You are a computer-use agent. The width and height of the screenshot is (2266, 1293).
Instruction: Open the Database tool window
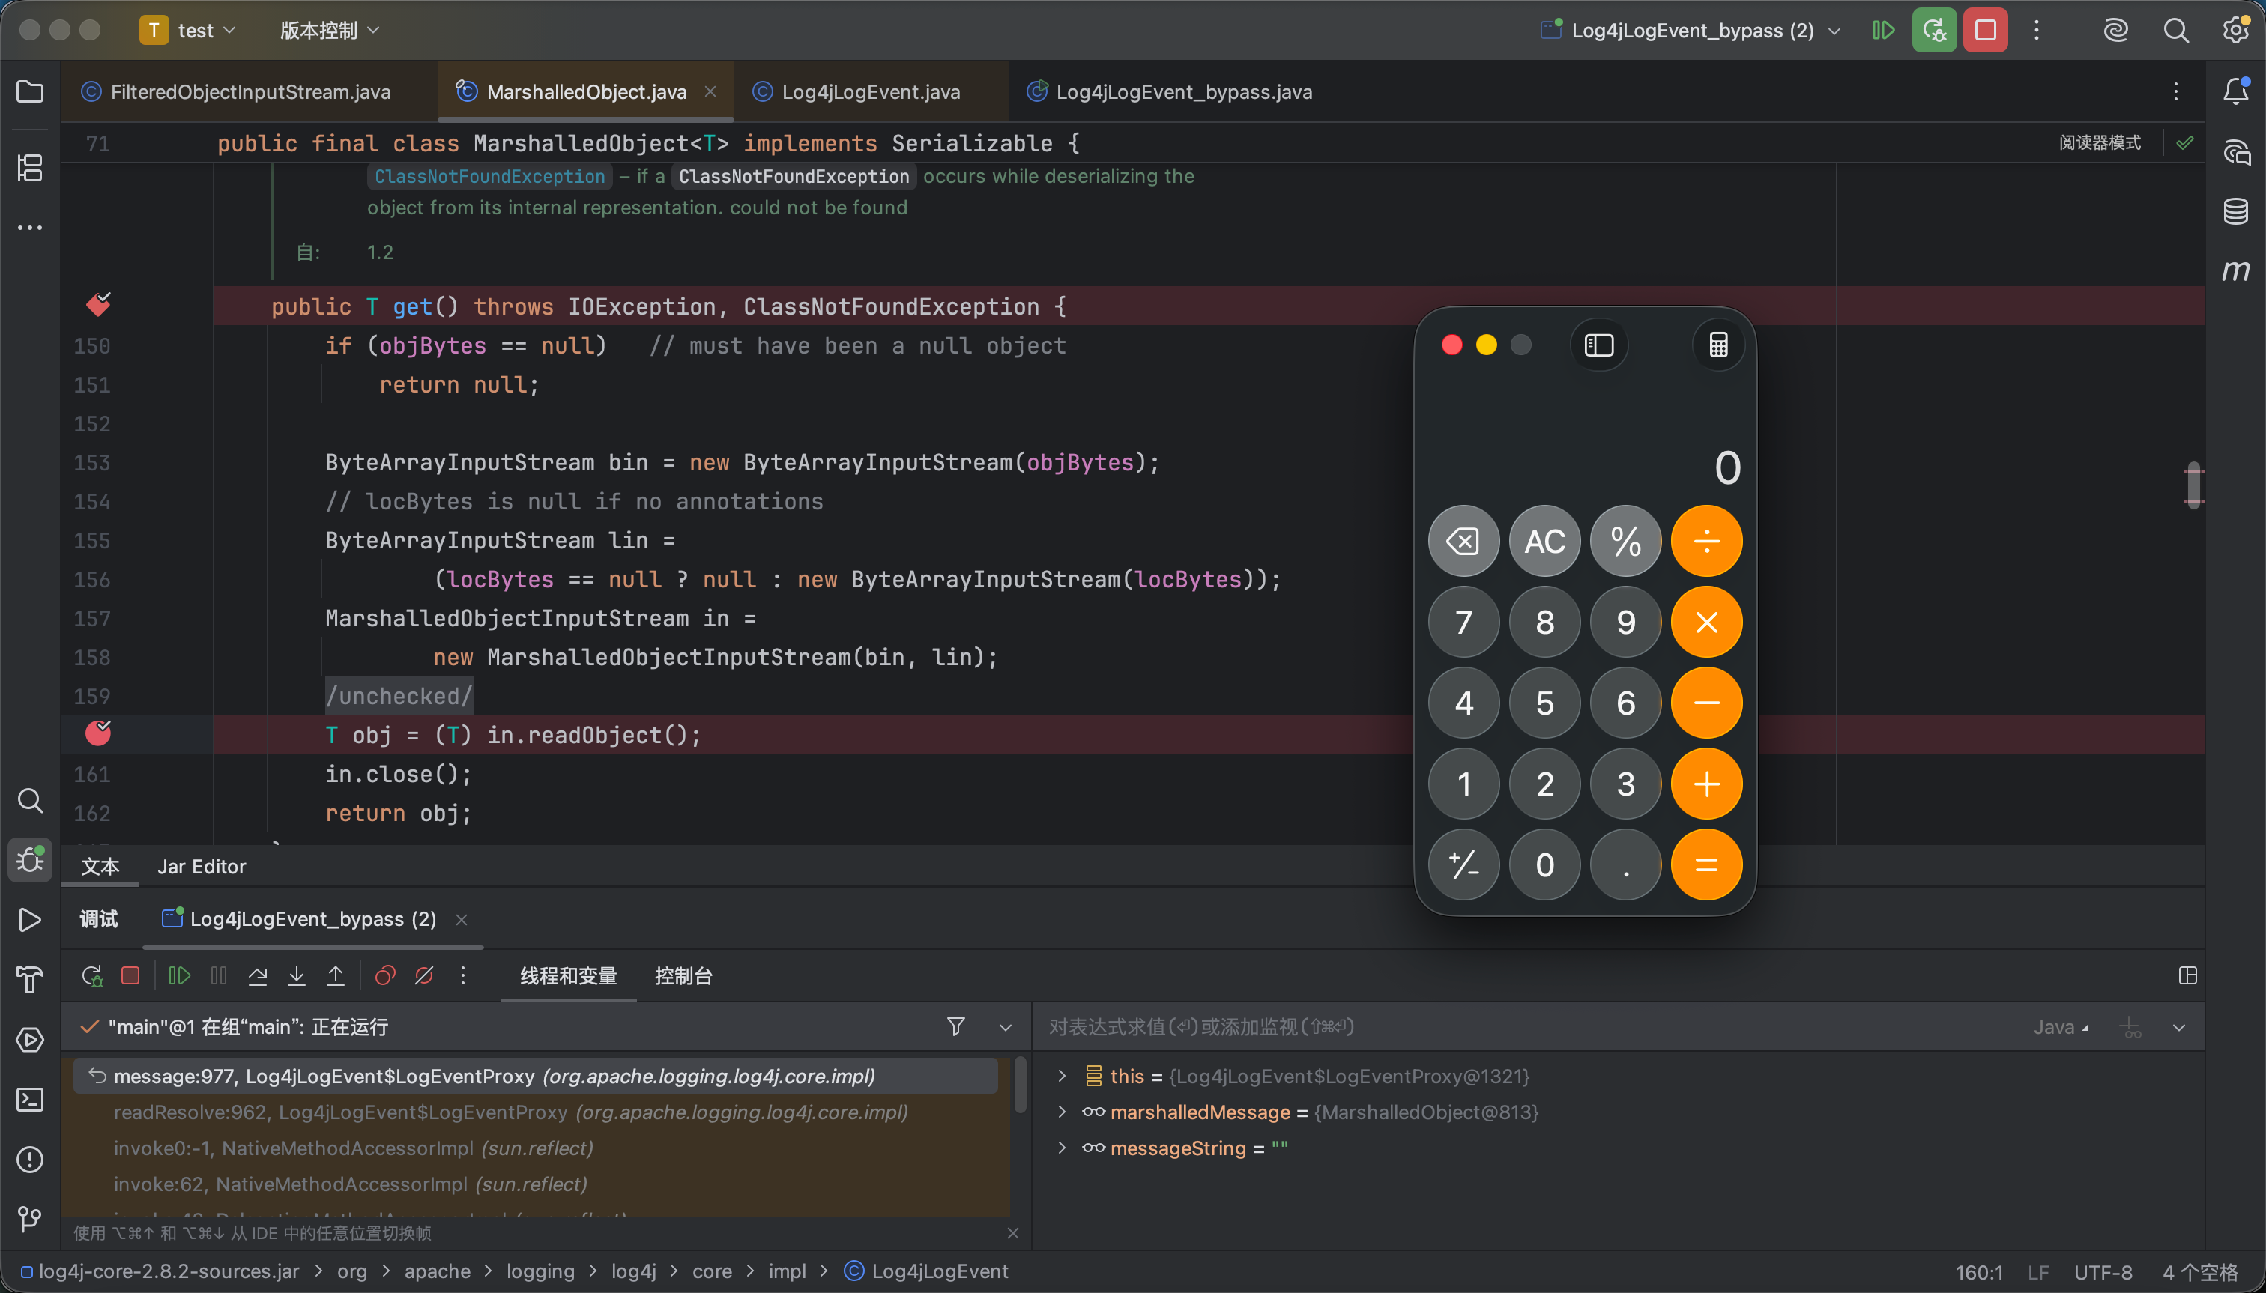tap(2236, 211)
